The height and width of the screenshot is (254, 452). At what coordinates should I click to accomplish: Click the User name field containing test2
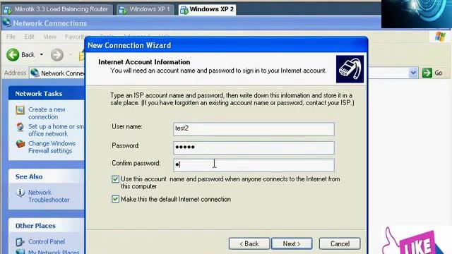coord(254,128)
